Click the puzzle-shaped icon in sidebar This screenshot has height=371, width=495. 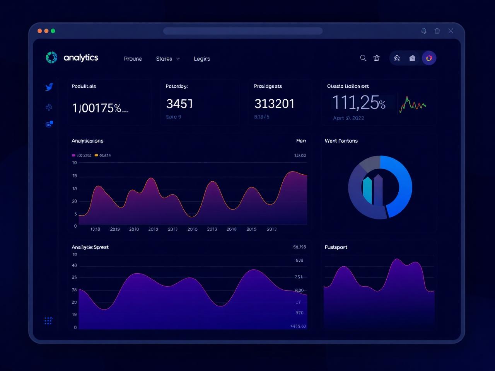pos(49,107)
